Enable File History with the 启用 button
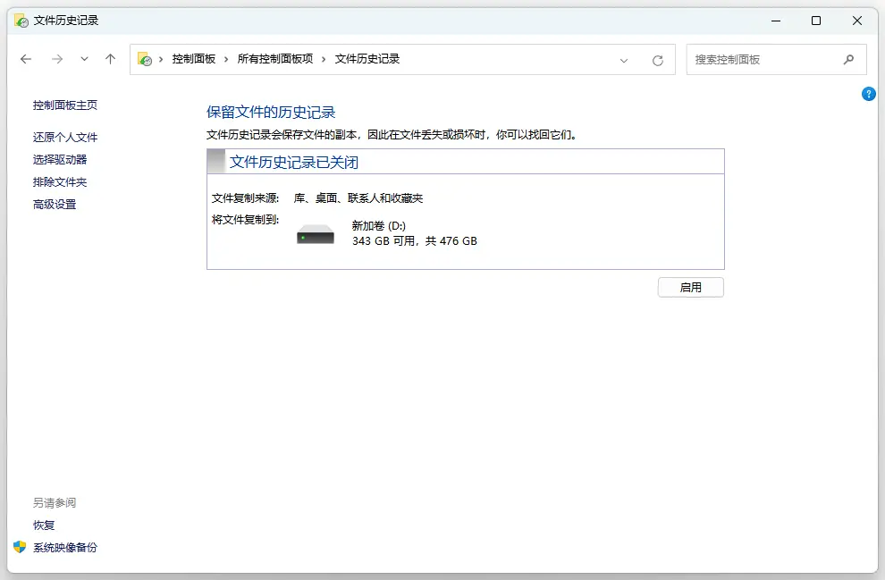Screen dimensions: 885x580 (690, 287)
